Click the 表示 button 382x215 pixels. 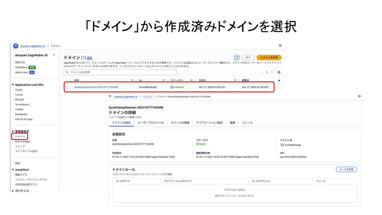pyautogui.click(x=248, y=57)
